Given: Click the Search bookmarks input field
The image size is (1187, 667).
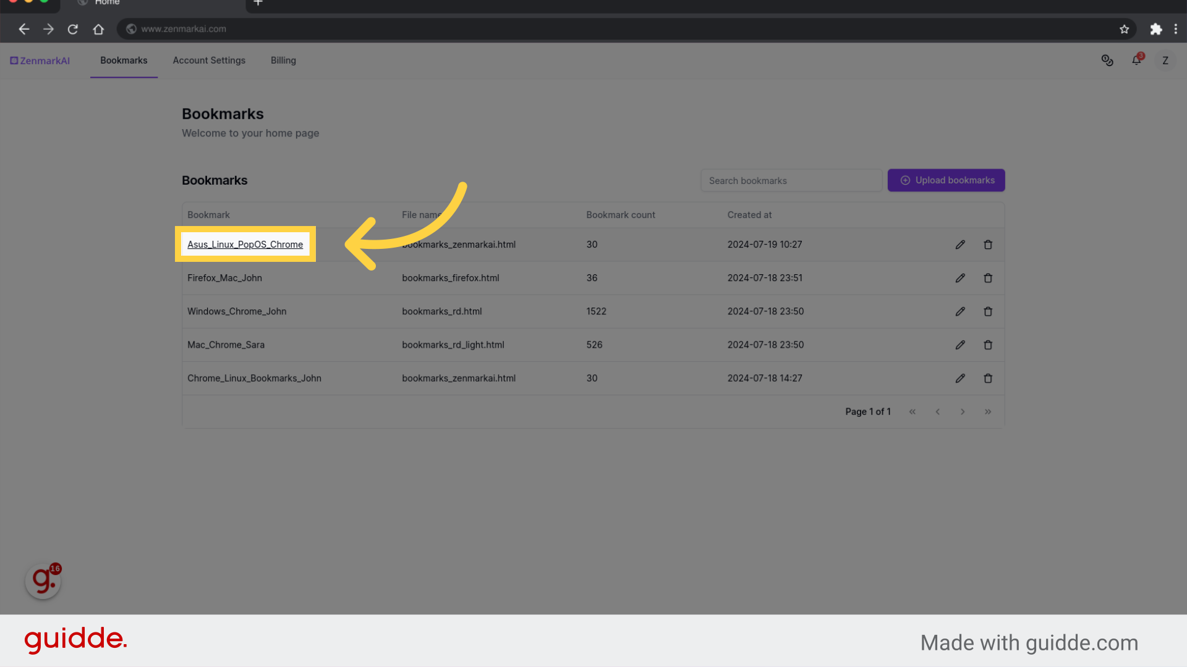Looking at the screenshot, I should [x=789, y=180].
